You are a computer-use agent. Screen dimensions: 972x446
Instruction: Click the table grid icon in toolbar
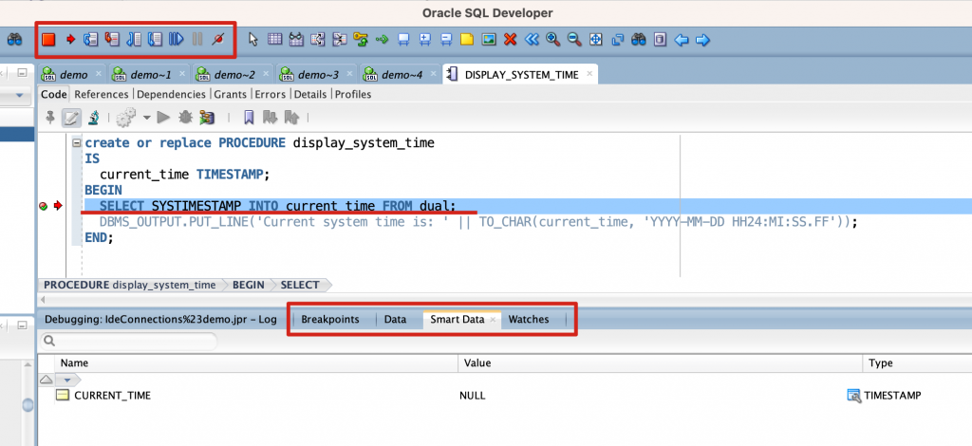[x=274, y=40]
